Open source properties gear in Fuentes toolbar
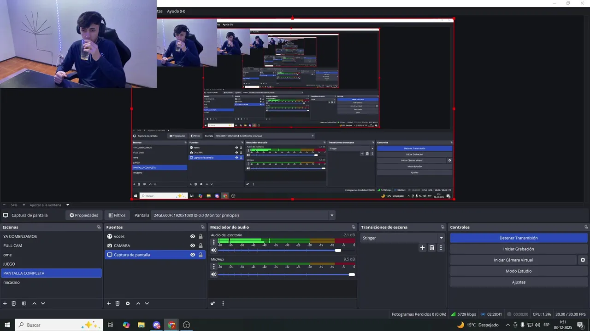The height and width of the screenshot is (331, 590). (128, 303)
